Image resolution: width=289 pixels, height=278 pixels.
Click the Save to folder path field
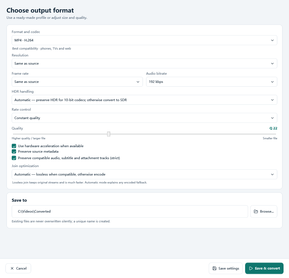pos(130,211)
